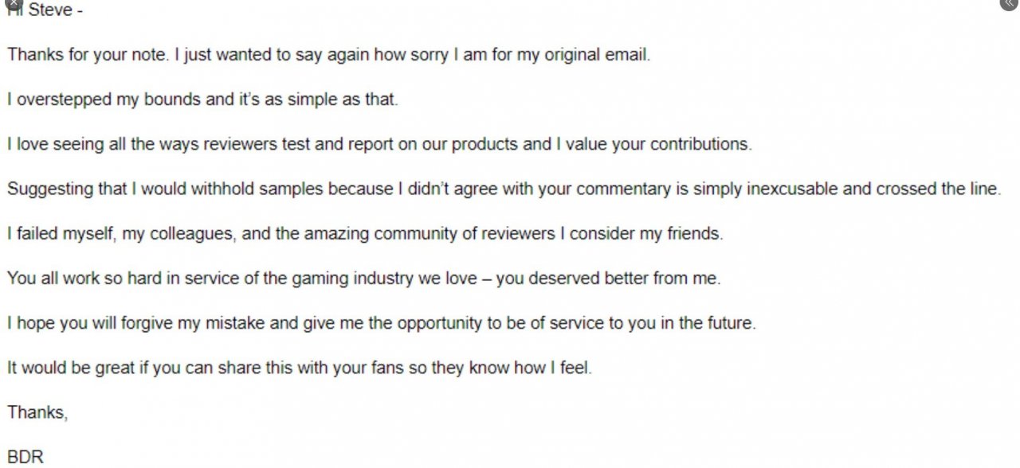The image size is (1020, 468).
Task: Click the closing "Thanks," line
Action: click(x=37, y=412)
